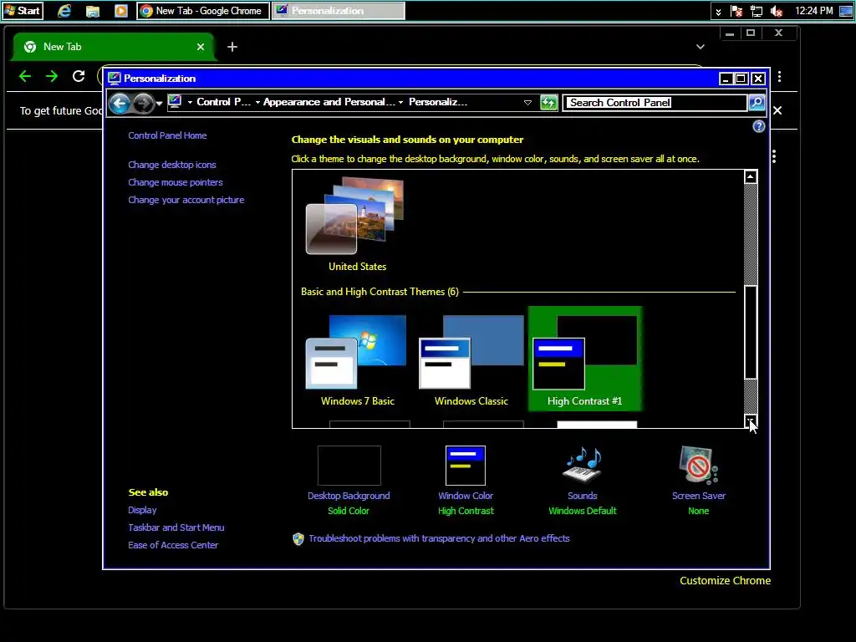Expand arrow before Appearance and Personalization breadcrumb

click(x=257, y=102)
